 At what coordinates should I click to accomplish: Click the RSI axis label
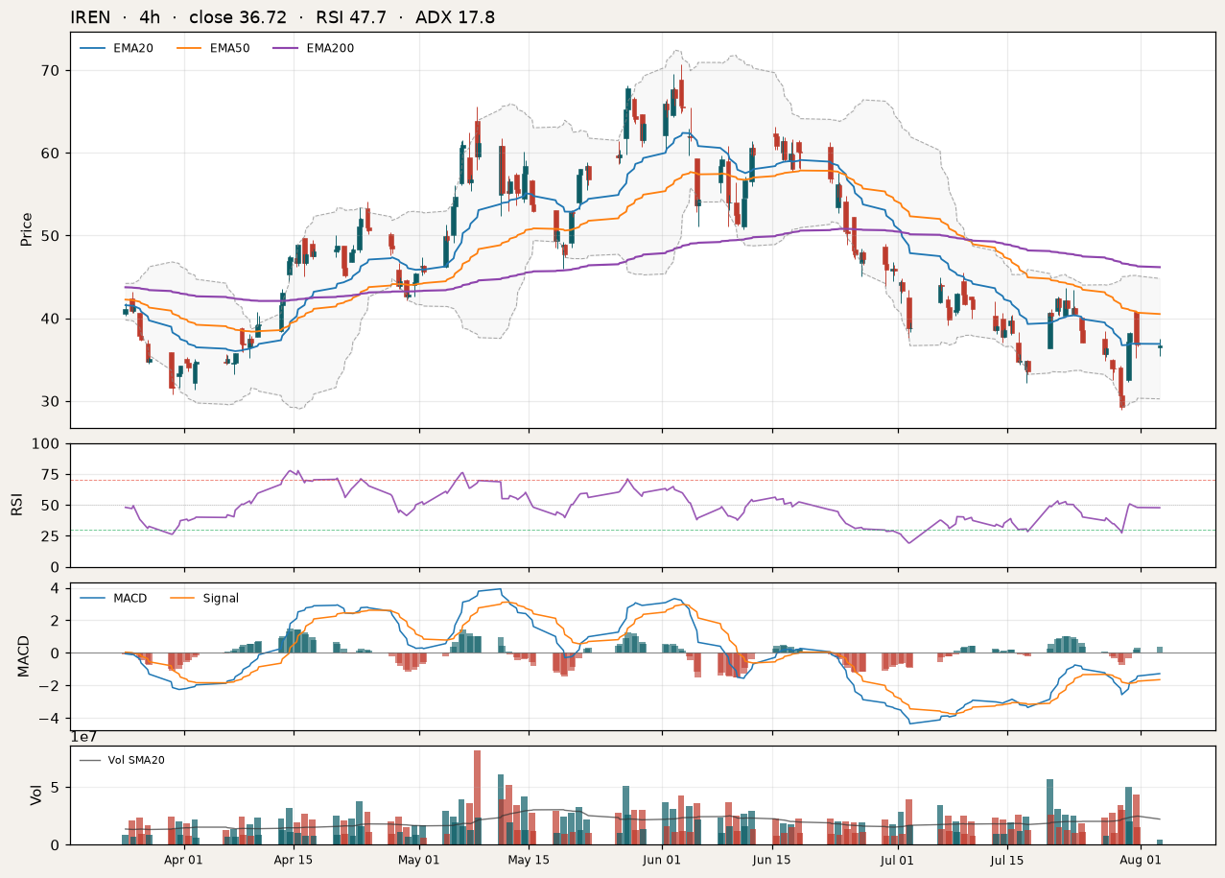coord(17,505)
